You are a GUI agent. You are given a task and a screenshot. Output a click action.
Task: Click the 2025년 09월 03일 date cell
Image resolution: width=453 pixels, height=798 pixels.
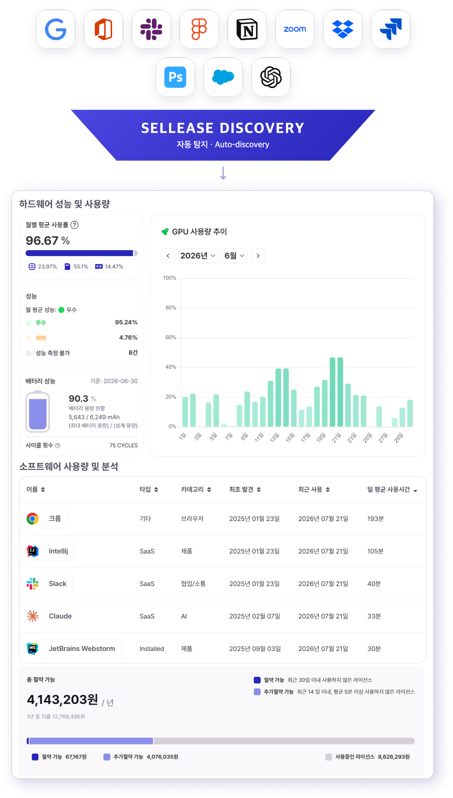[x=255, y=649]
